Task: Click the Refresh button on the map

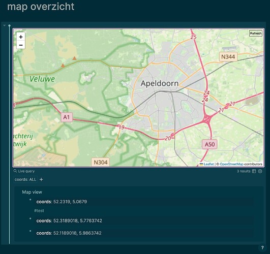Action: [x=256, y=33]
